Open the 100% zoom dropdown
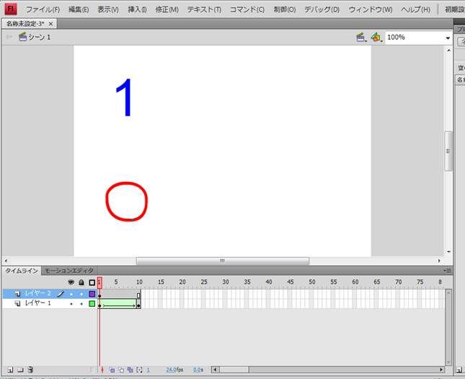Screen dimensions: 465x379 coord(447,38)
